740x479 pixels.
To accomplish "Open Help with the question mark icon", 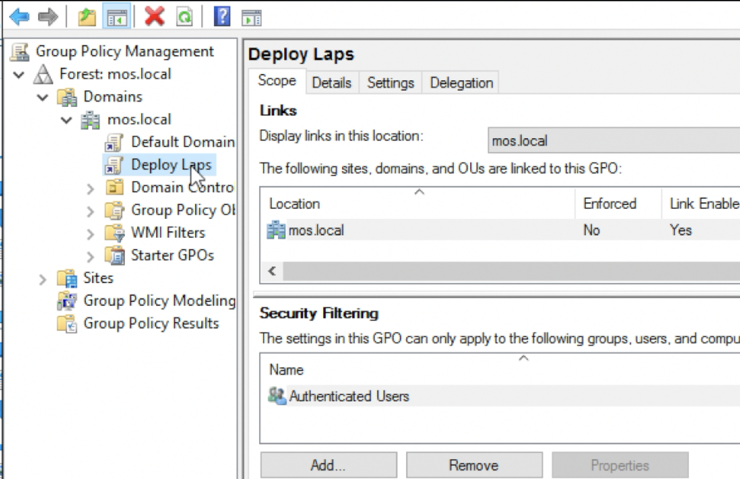I will 221,17.
